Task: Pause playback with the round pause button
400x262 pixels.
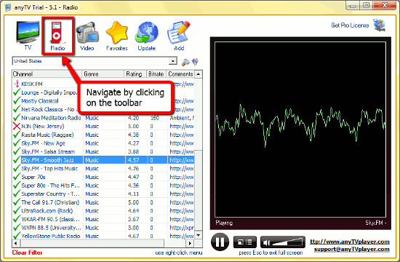Action: tap(220, 242)
